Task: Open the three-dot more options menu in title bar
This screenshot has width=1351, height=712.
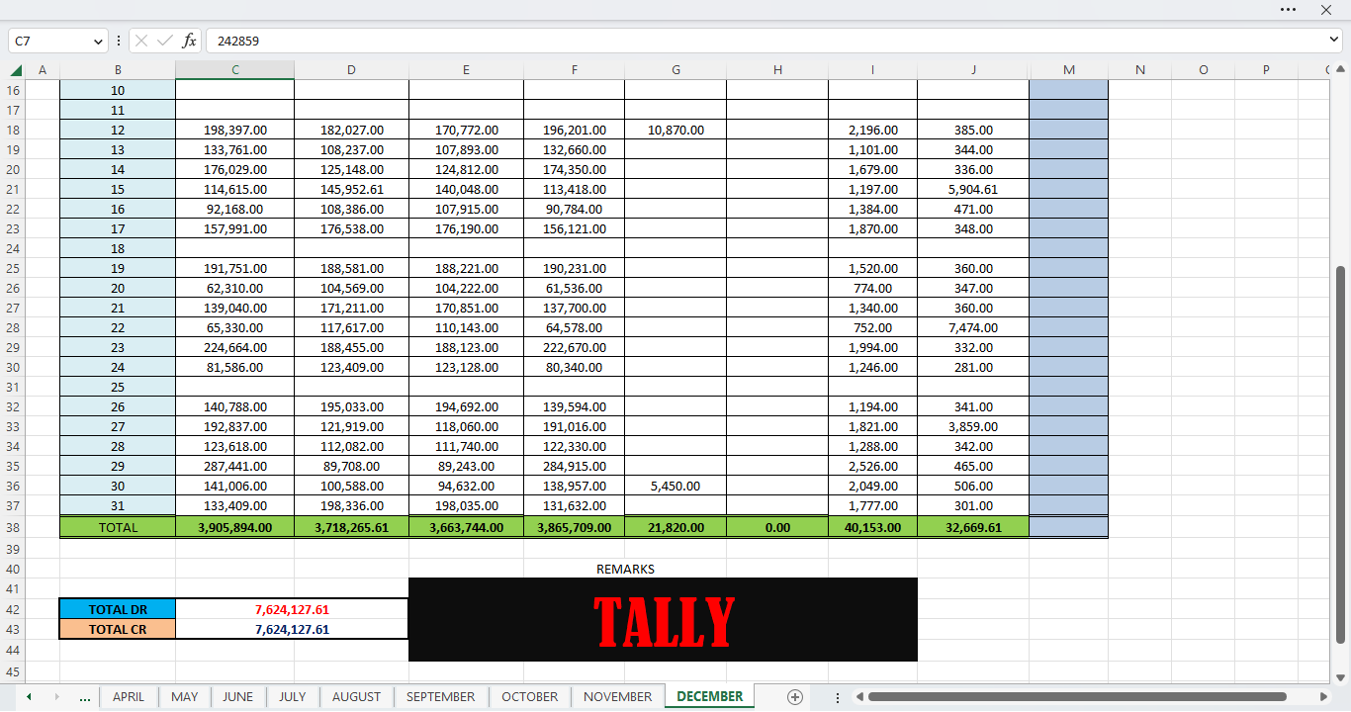Action: (1288, 9)
